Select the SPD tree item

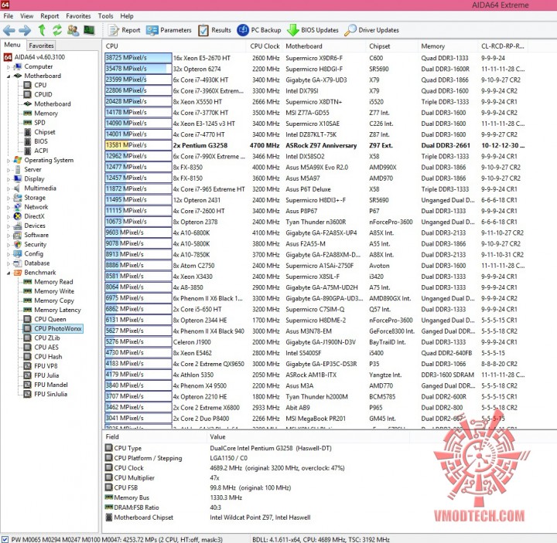(x=35, y=122)
